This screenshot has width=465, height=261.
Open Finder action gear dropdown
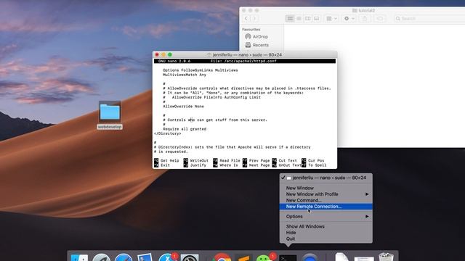349,19
